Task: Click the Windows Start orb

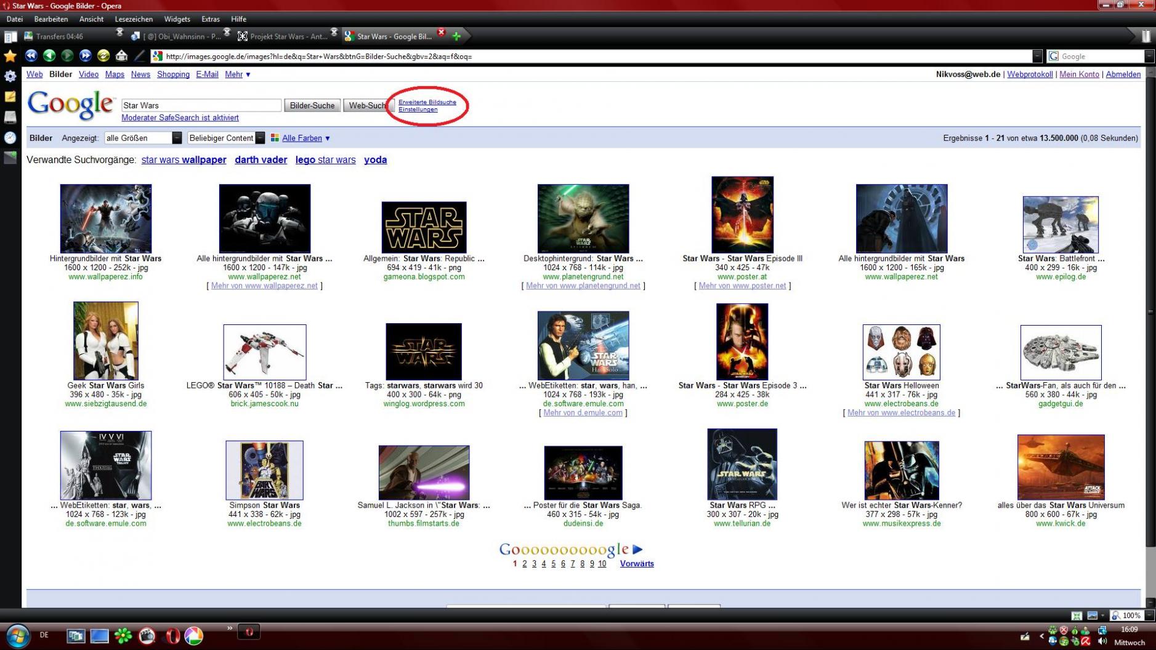Action: [x=17, y=636]
